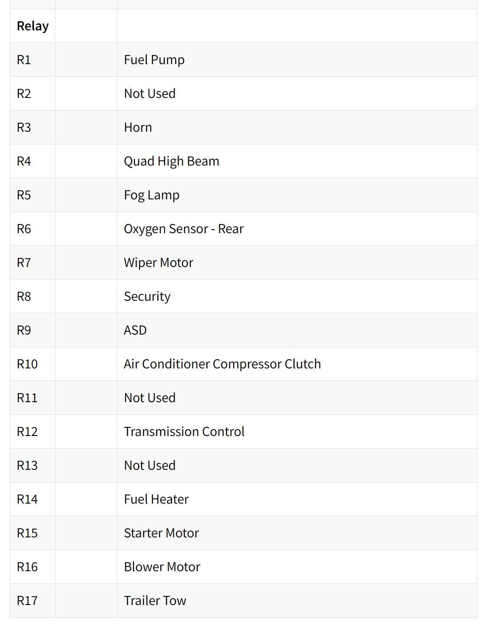Select the R1 row label
The height and width of the screenshot is (628, 488).
tap(24, 60)
